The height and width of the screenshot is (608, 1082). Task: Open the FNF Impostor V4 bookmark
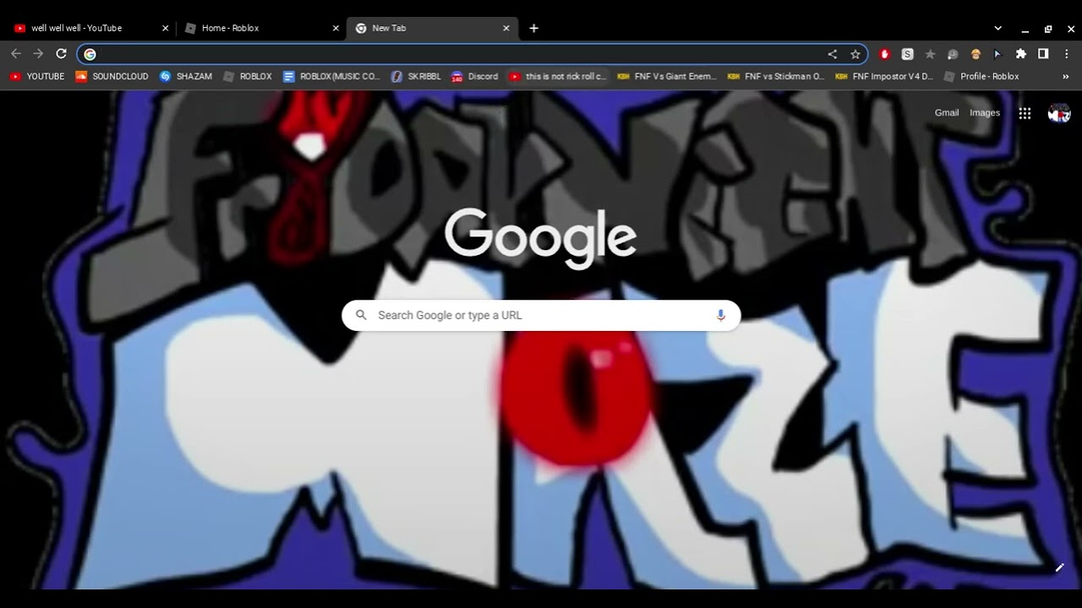[884, 76]
